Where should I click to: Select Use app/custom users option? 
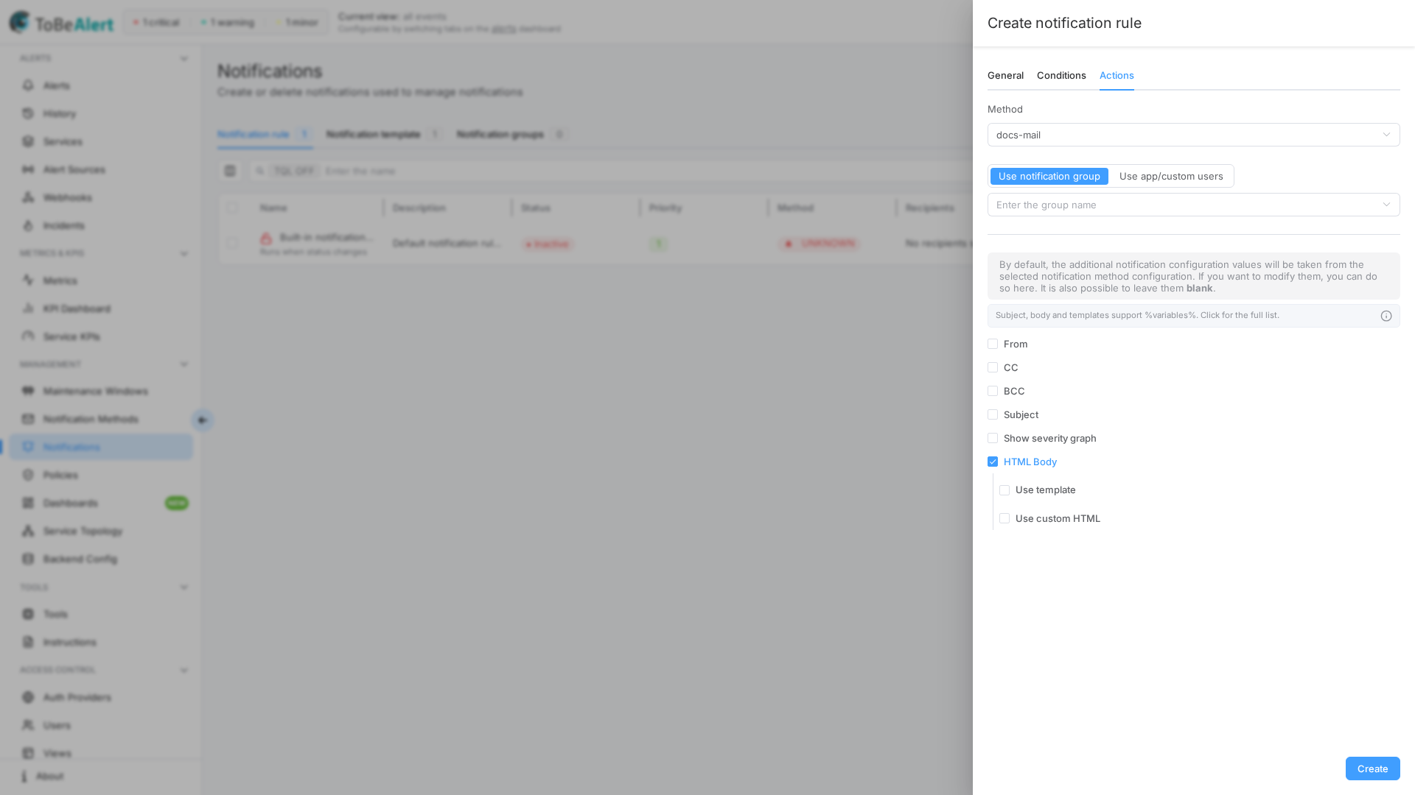point(1171,176)
